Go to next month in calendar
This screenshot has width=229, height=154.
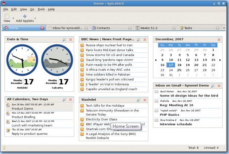(x=220, y=60)
